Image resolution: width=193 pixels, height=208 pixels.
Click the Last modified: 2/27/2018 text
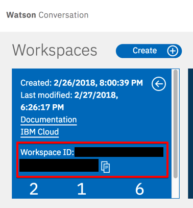69,101
